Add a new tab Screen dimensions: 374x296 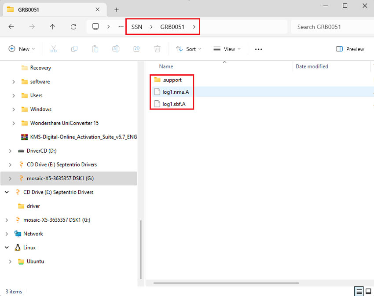click(x=117, y=10)
